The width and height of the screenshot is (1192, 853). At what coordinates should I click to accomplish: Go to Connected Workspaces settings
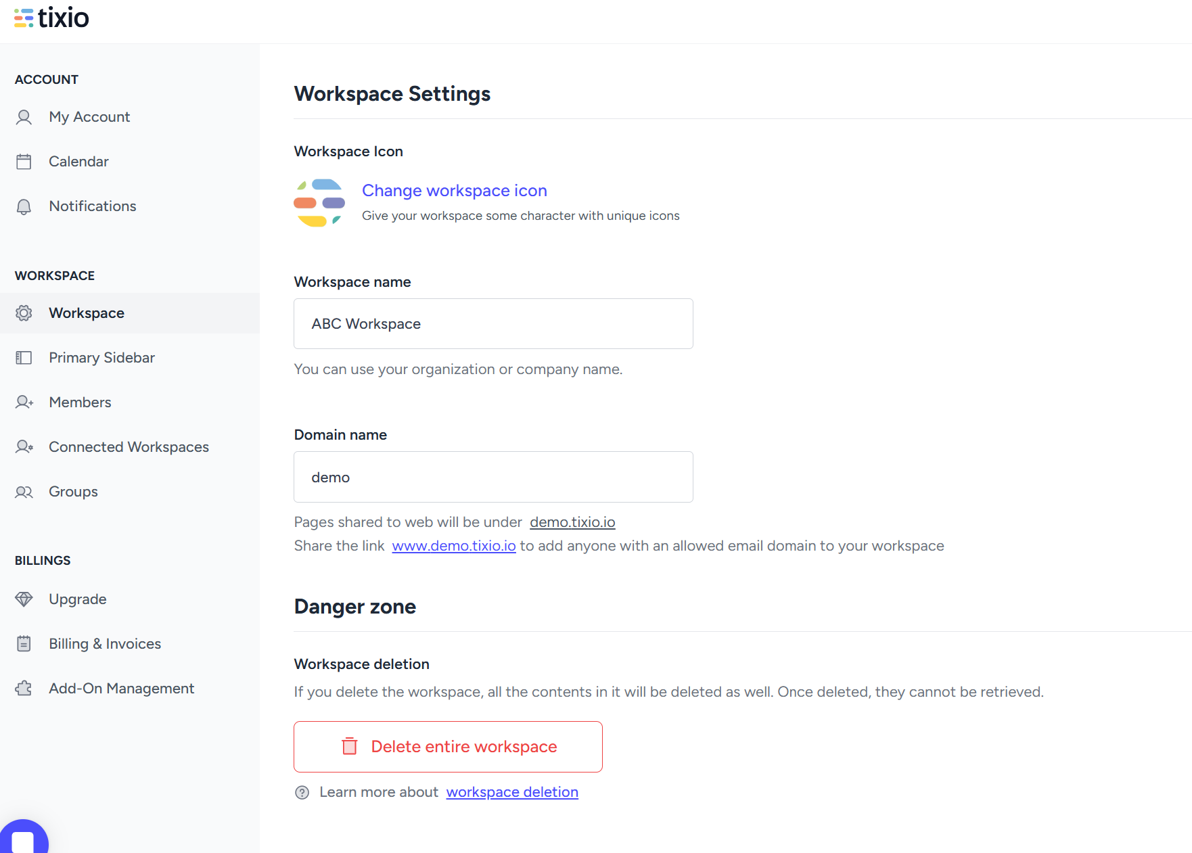(129, 447)
